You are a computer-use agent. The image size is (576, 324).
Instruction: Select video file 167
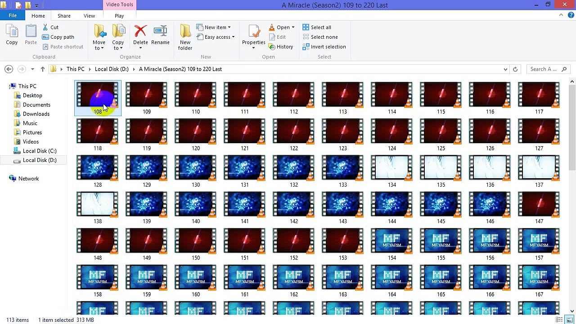coord(539,280)
